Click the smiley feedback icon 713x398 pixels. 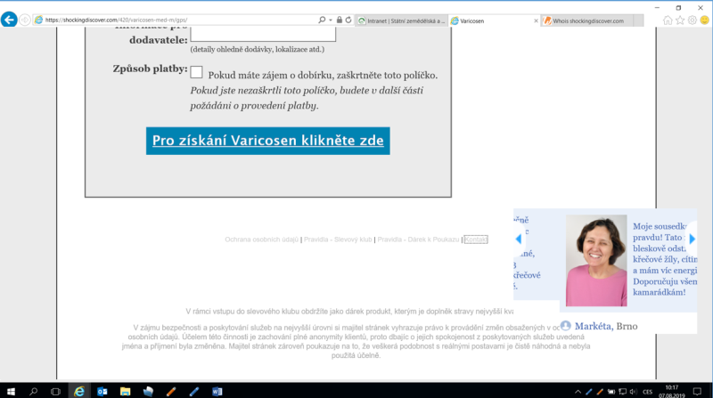coord(704,20)
